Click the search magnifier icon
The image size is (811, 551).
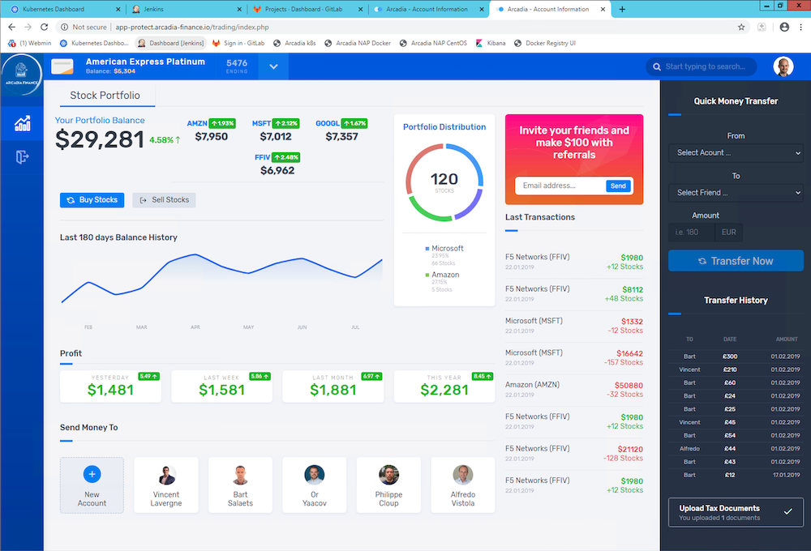coord(657,66)
